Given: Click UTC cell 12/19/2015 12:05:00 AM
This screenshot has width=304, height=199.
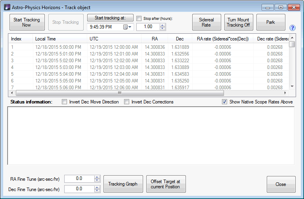Looking at the screenshot, I should pos(114,81).
